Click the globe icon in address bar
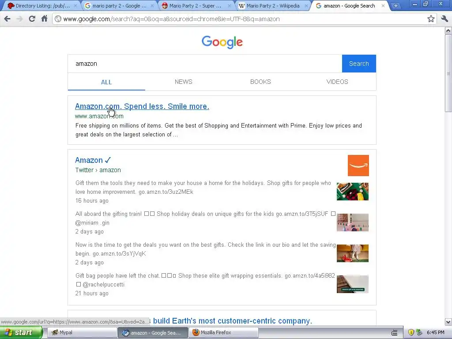Screen dimensions: 452x339 tap(58, 19)
